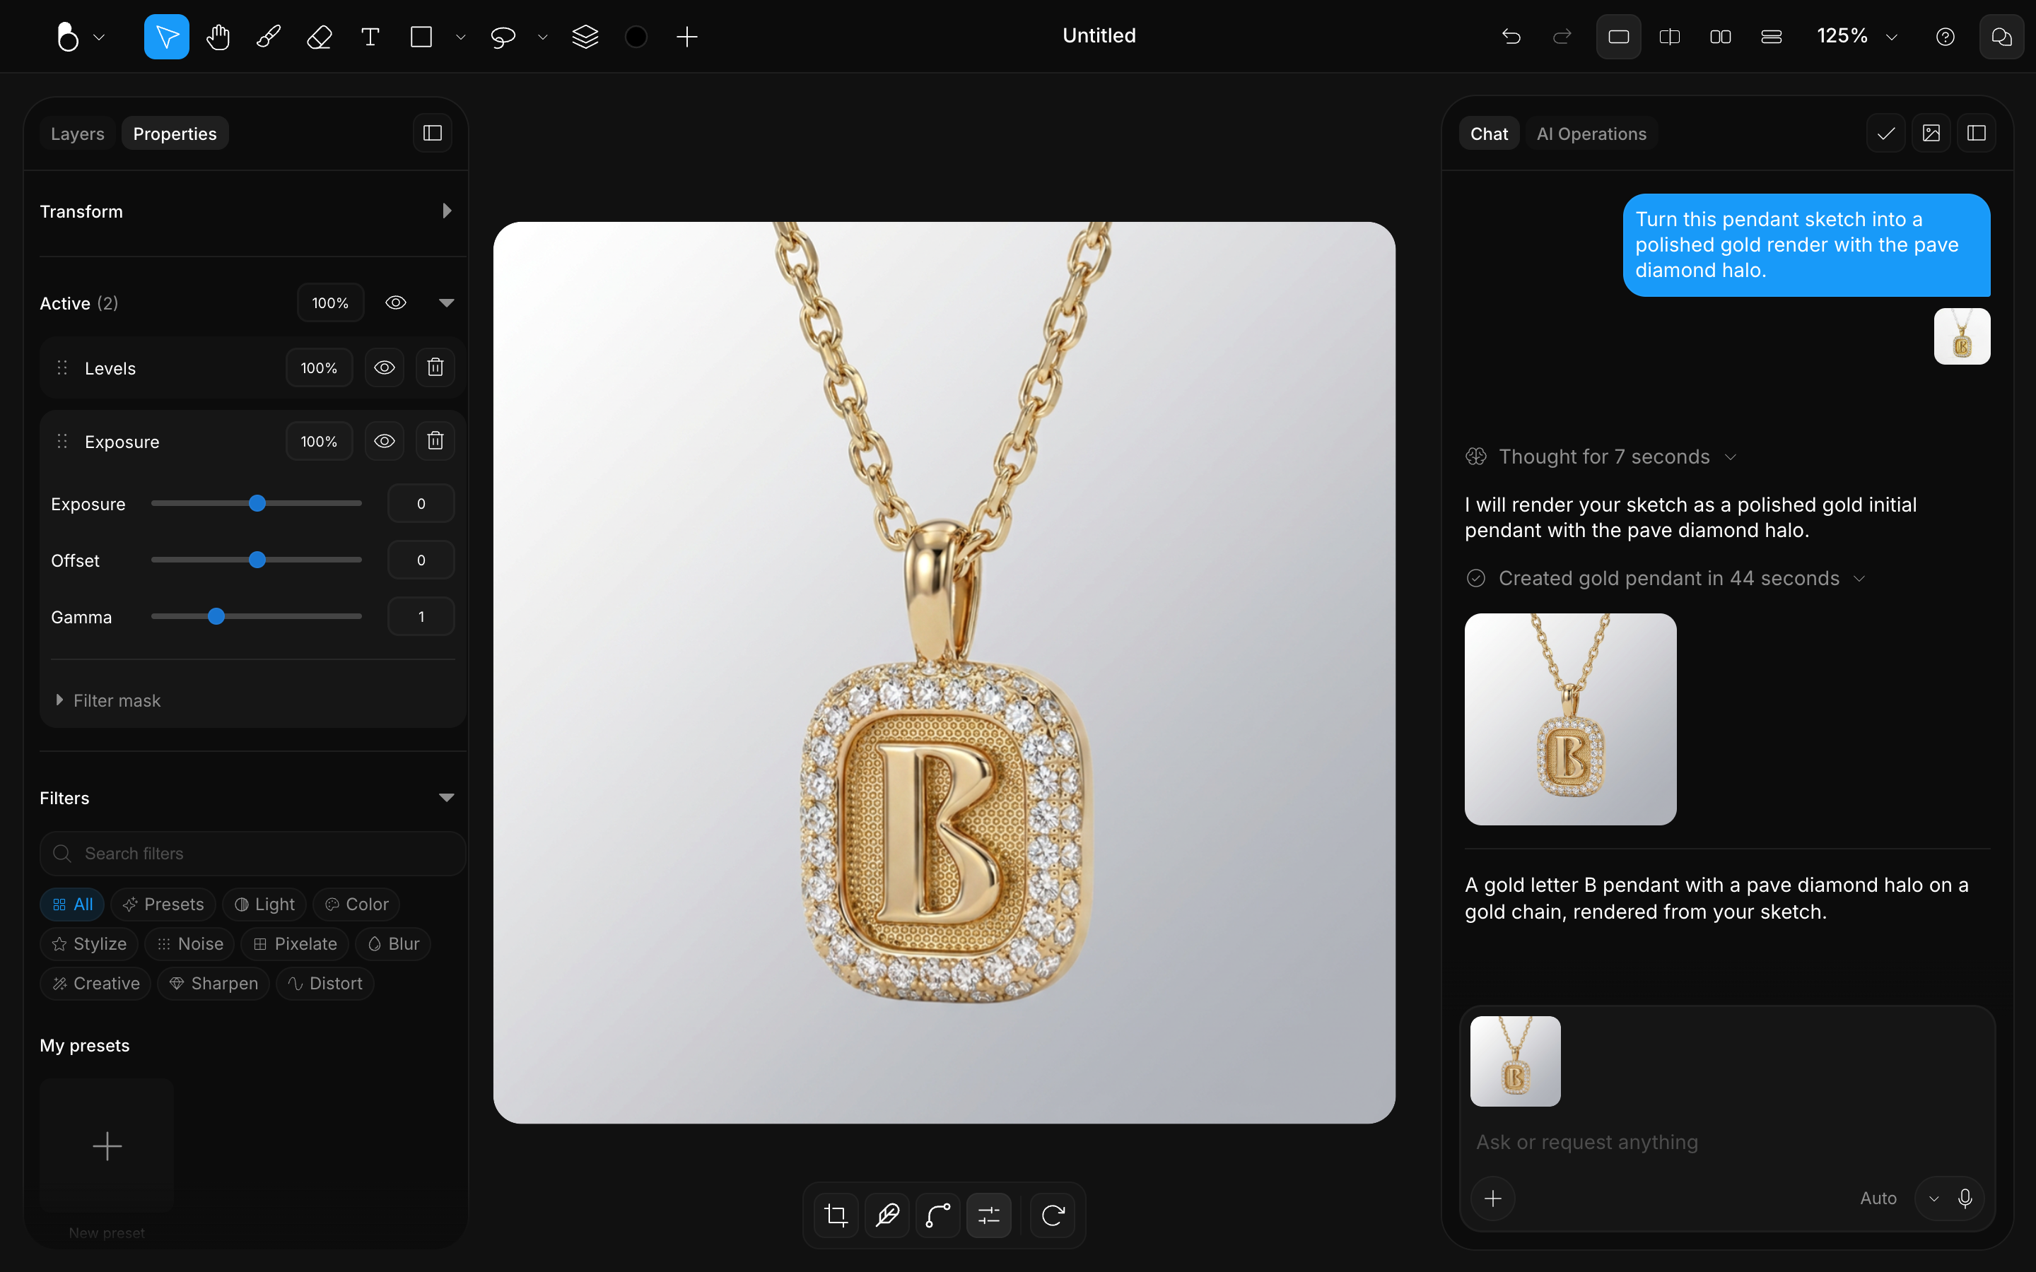Toggle the chat panel speech bubble icon

point(2001,37)
